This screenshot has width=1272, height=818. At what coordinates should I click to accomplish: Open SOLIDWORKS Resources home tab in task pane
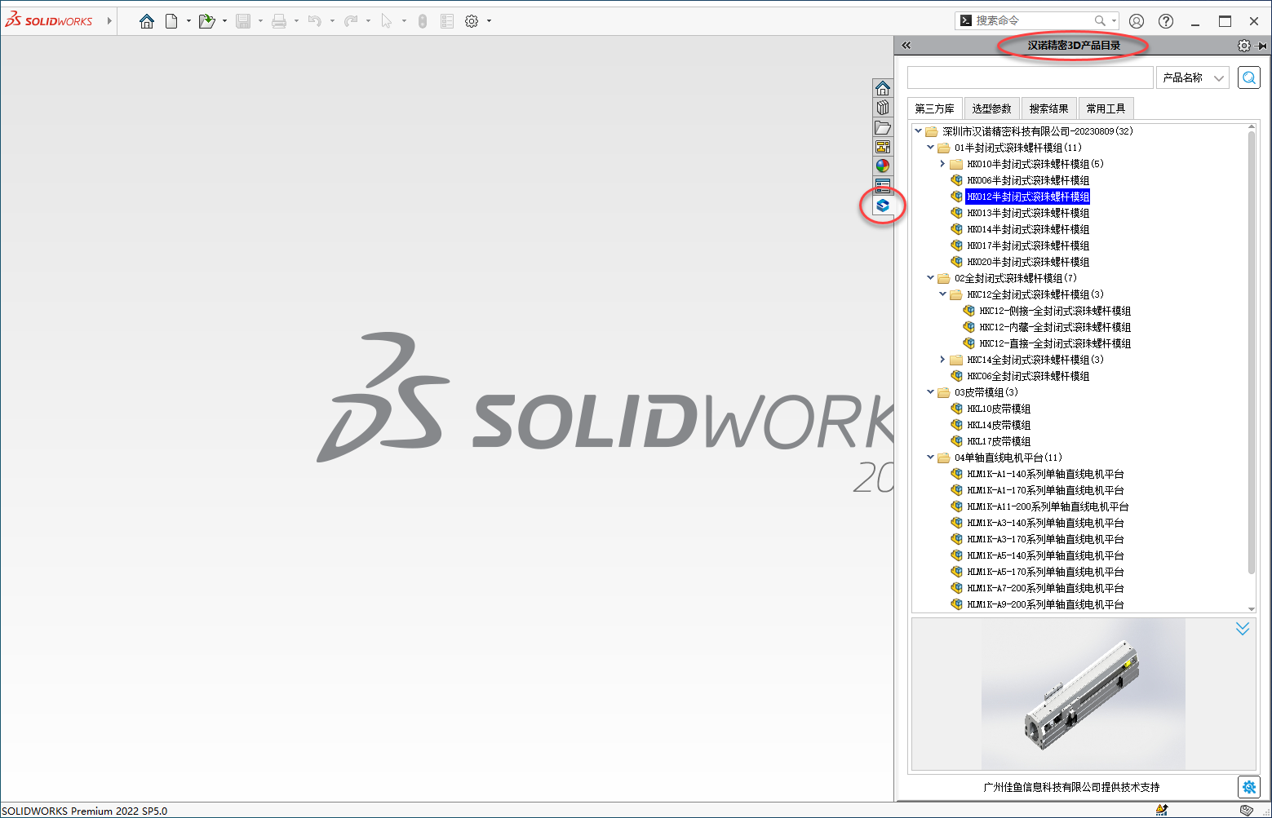pyautogui.click(x=883, y=88)
